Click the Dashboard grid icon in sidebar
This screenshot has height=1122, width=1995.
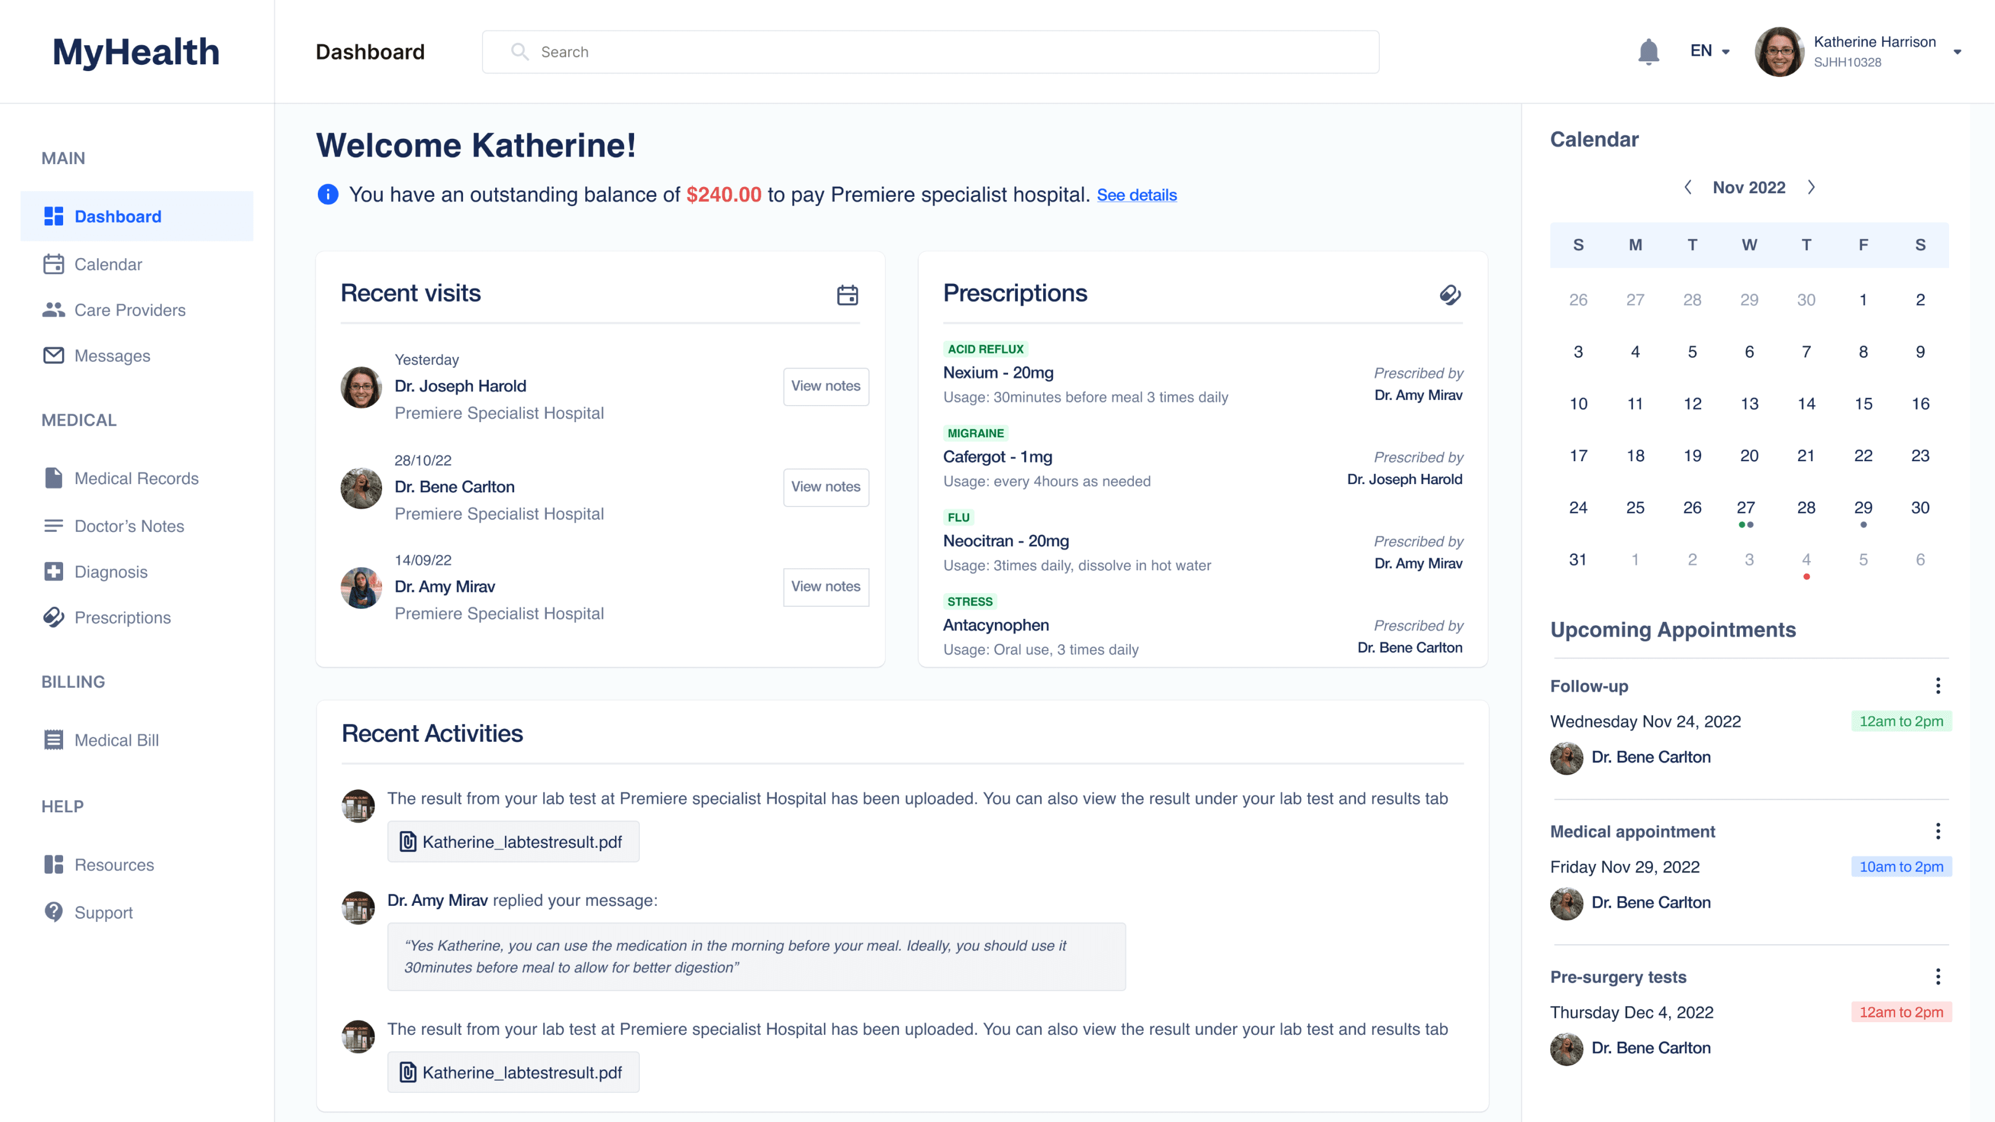[x=53, y=217]
